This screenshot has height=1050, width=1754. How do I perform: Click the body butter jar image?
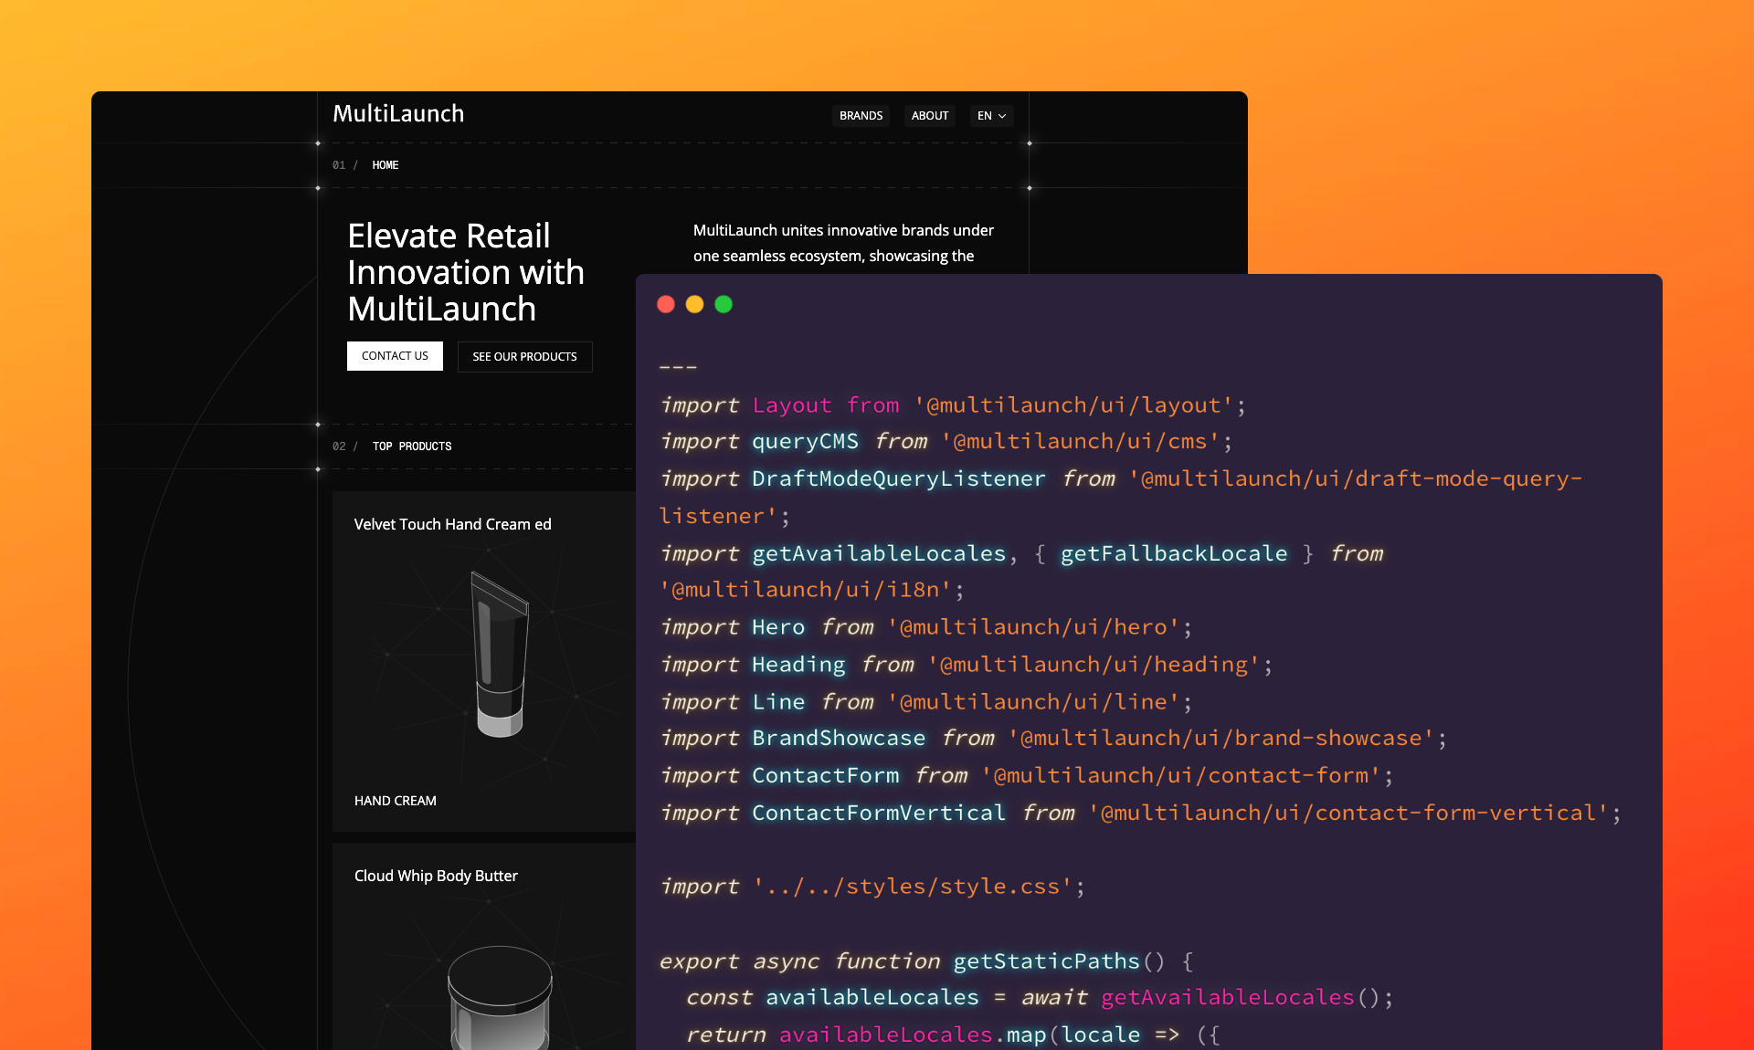(500, 995)
